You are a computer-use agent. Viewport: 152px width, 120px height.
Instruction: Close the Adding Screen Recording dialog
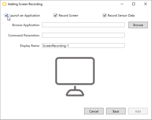point(146,4)
